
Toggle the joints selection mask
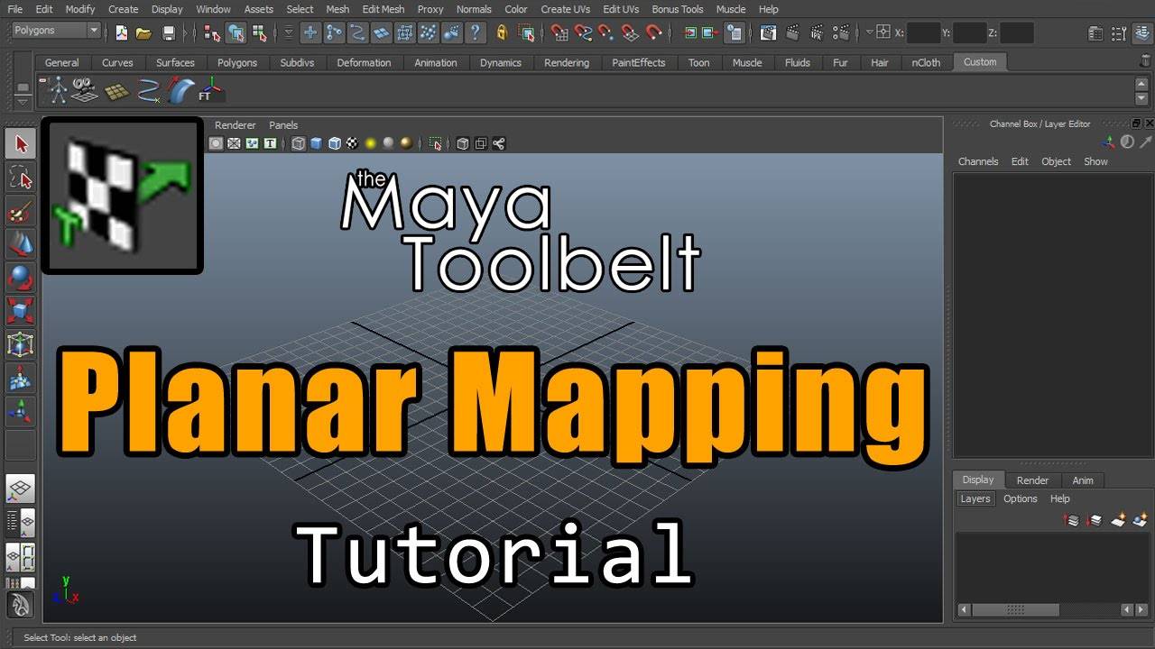click(334, 33)
